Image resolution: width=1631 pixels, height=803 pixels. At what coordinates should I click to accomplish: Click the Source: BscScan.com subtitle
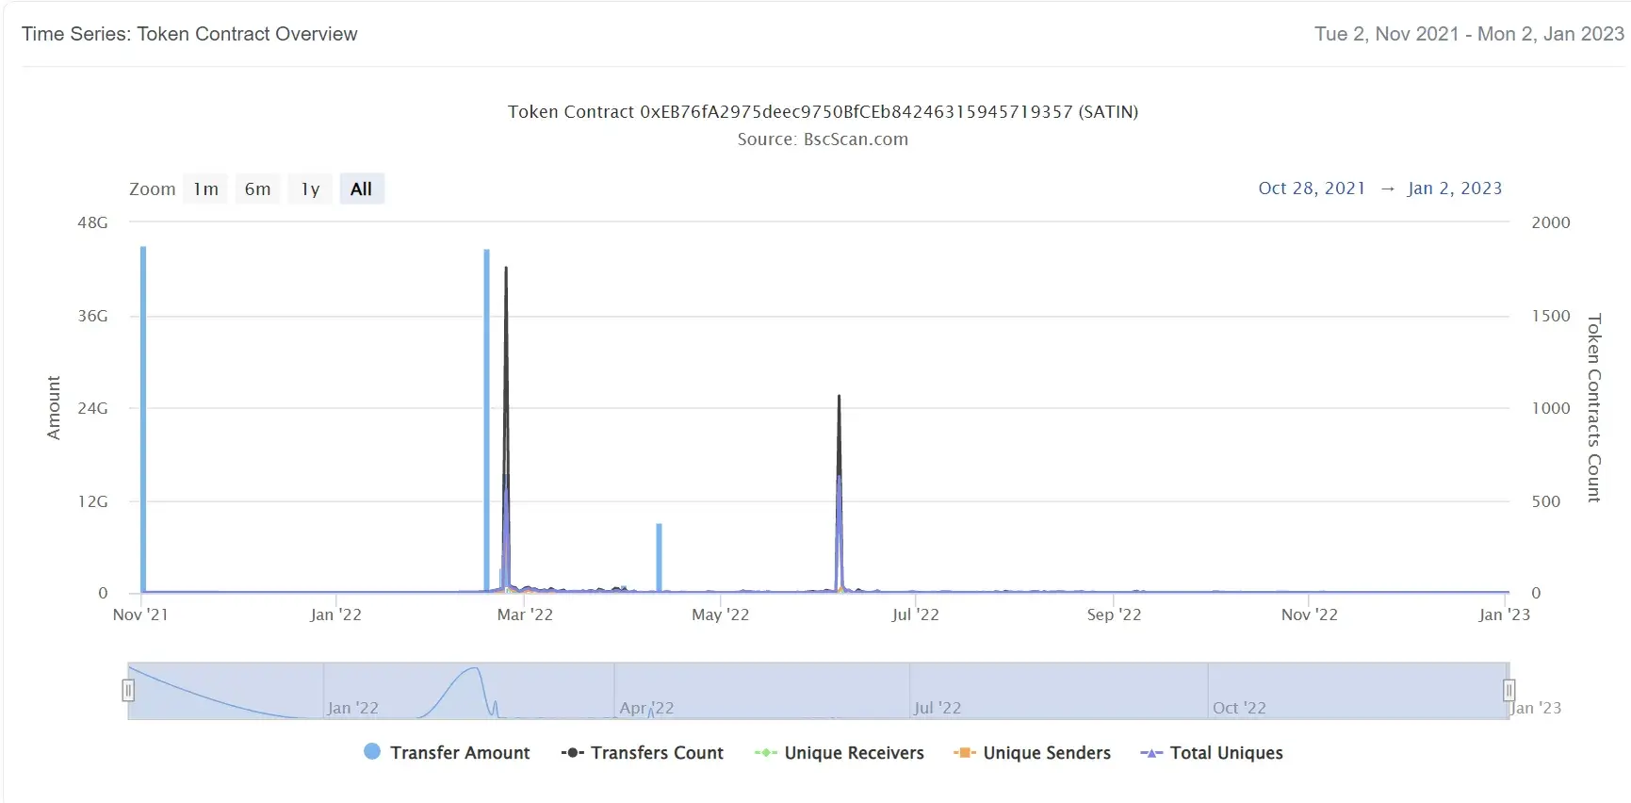pyautogui.click(x=823, y=139)
